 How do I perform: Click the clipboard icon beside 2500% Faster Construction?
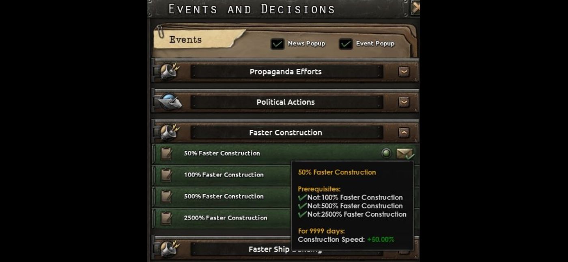(166, 218)
